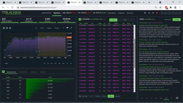
Task: Set chart range to 1y
Action: [x=67, y=64]
